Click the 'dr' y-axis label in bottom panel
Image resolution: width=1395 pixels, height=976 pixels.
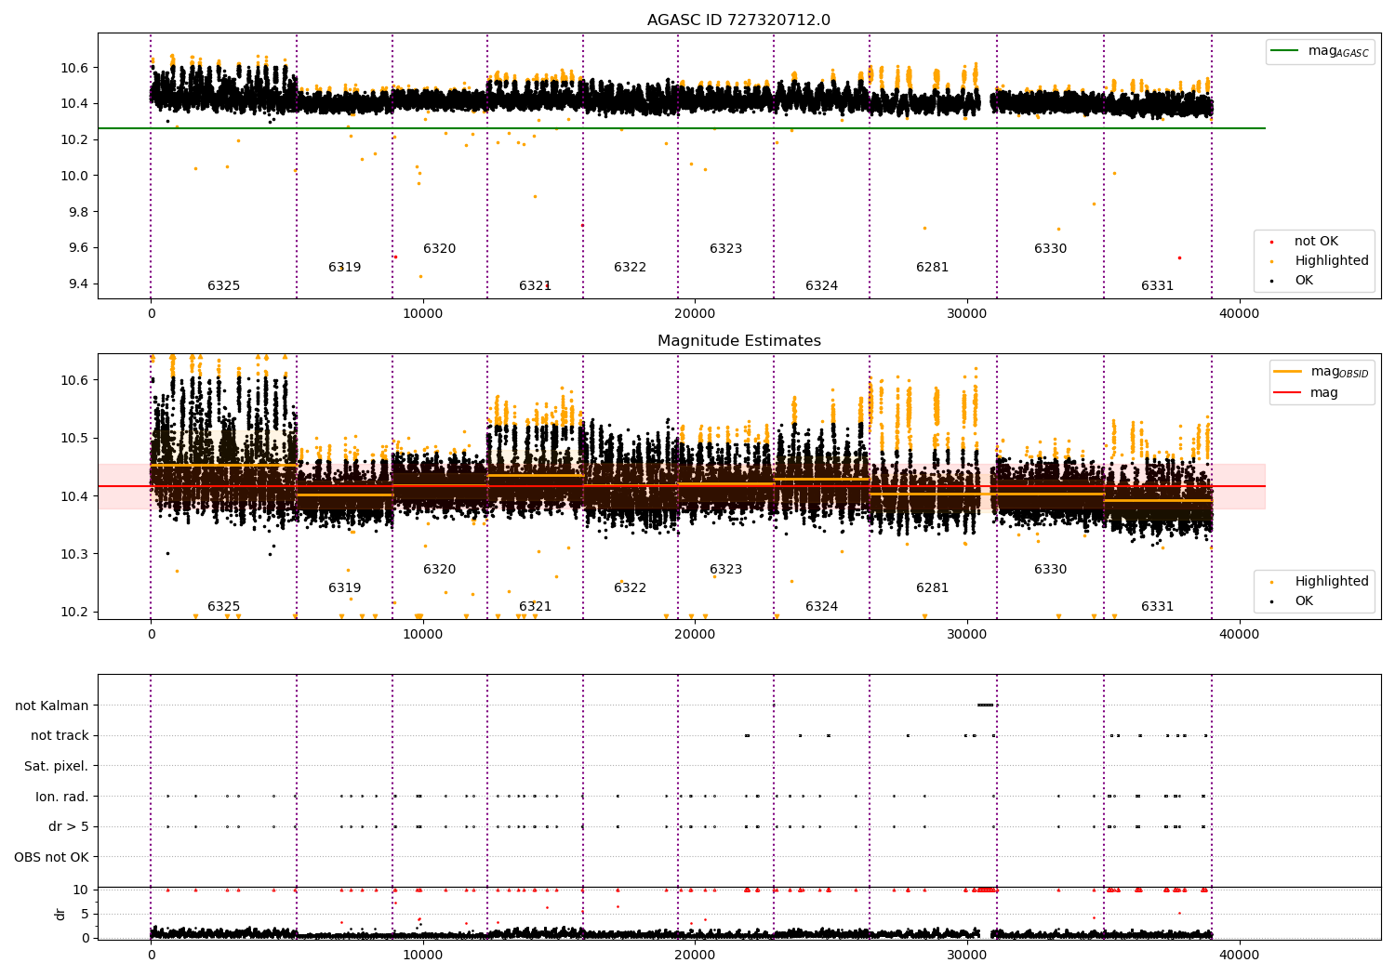pyautogui.click(x=60, y=914)
